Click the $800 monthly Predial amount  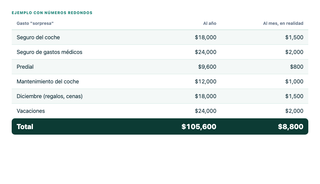coord(297,67)
